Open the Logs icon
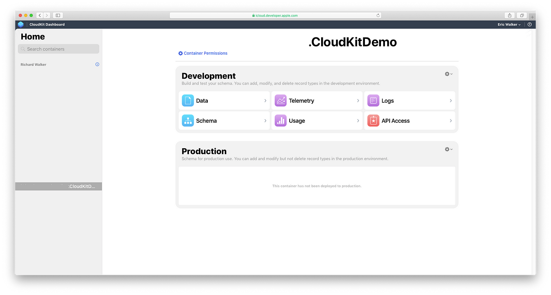The image size is (551, 295). pos(373,101)
